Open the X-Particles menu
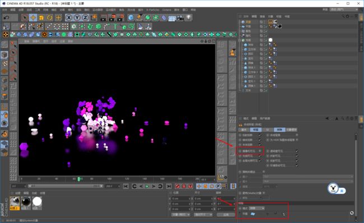Screen dimensions: 364x223 click(153, 10)
